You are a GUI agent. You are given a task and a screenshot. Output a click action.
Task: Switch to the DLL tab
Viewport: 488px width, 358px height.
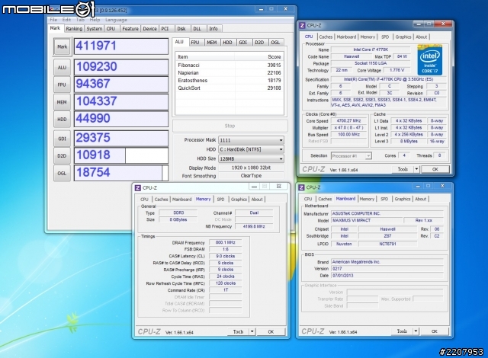pyautogui.click(x=197, y=29)
